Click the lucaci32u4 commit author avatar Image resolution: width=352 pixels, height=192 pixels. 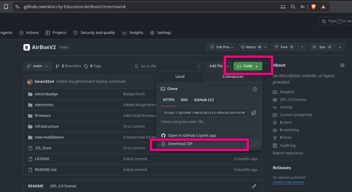point(30,82)
